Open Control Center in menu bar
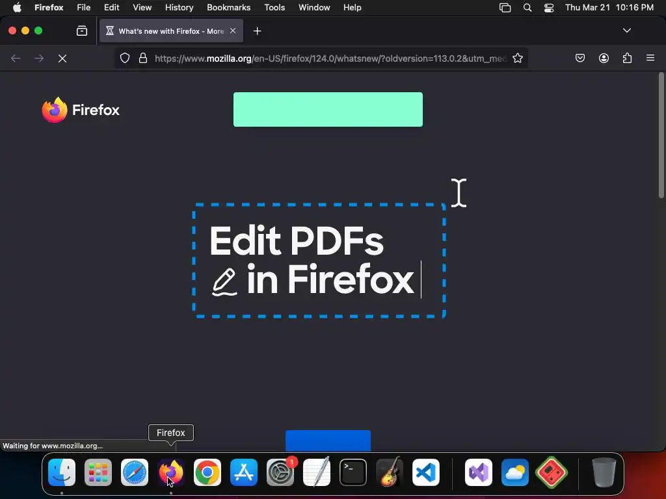This screenshot has height=499, width=666. (x=549, y=8)
